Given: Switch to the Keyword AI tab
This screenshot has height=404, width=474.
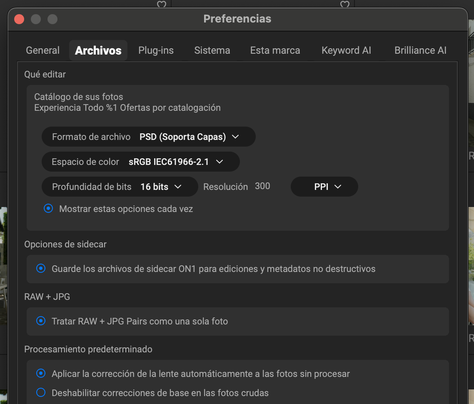Looking at the screenshot, I should pos(346,50).
